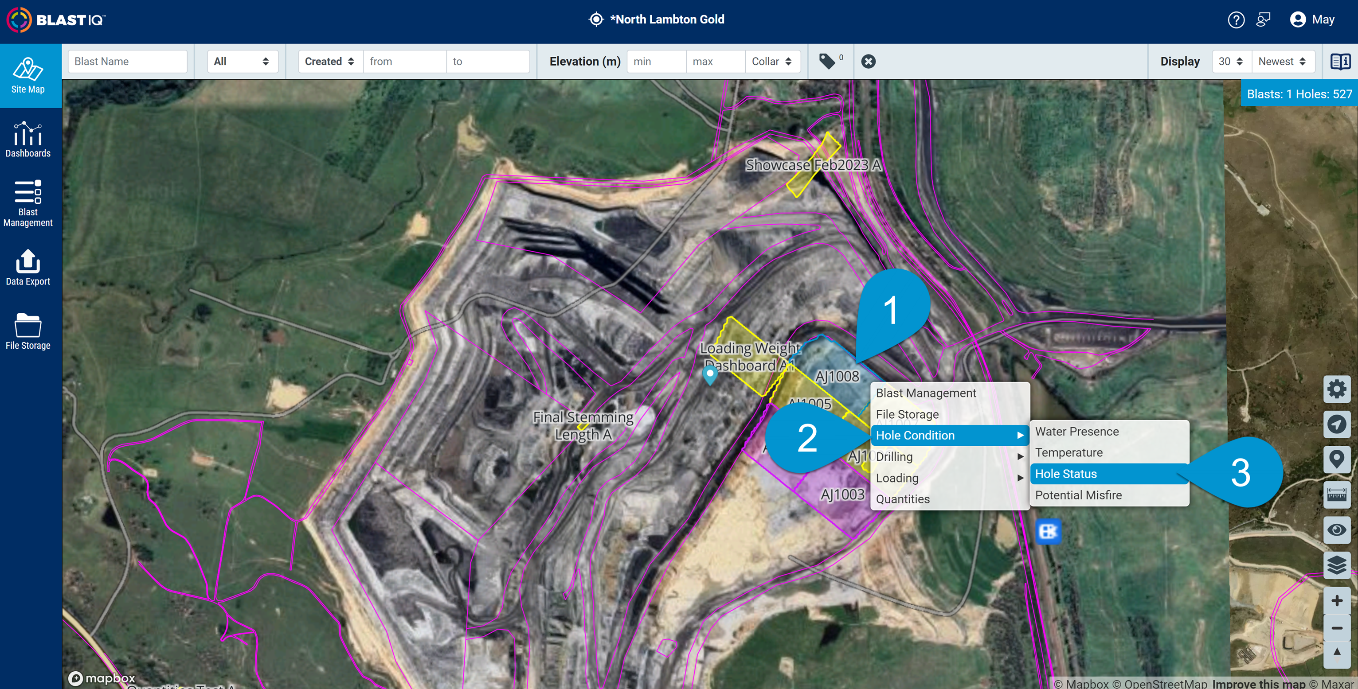
Task: Open the legend book icon
Action: coord(1340,62)
